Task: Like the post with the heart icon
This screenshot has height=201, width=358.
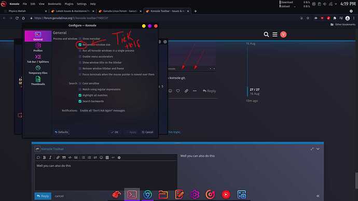Action: coord(178,91)
